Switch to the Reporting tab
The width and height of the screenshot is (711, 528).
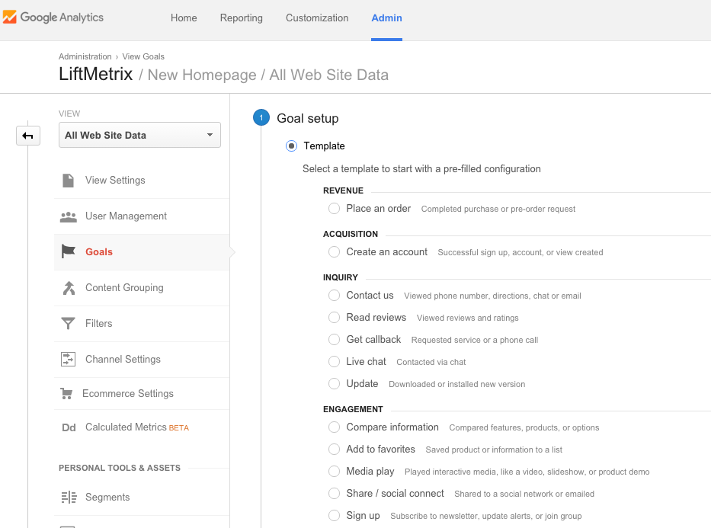tap(241, 18)
